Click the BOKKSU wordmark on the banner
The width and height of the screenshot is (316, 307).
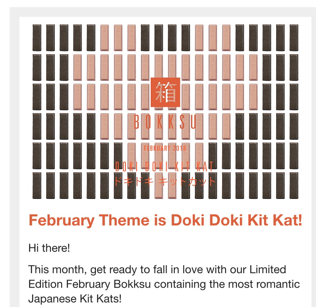coord(165,122)
